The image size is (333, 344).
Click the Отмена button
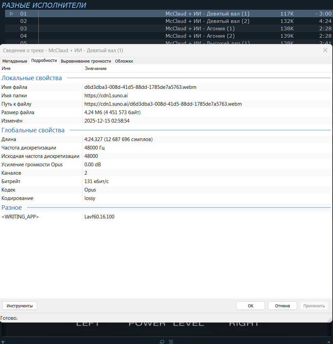point(282,306)
